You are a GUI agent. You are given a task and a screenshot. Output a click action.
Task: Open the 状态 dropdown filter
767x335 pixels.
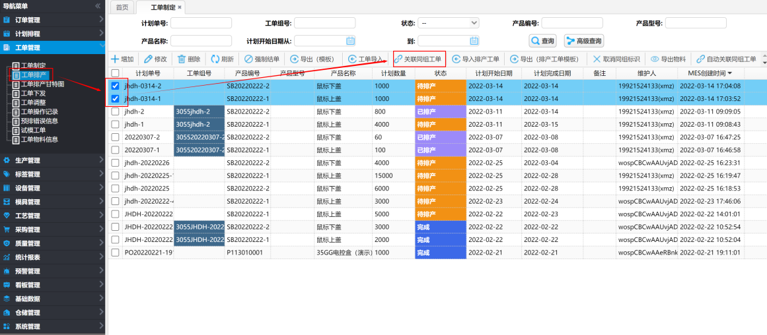(x=449, y=23)
